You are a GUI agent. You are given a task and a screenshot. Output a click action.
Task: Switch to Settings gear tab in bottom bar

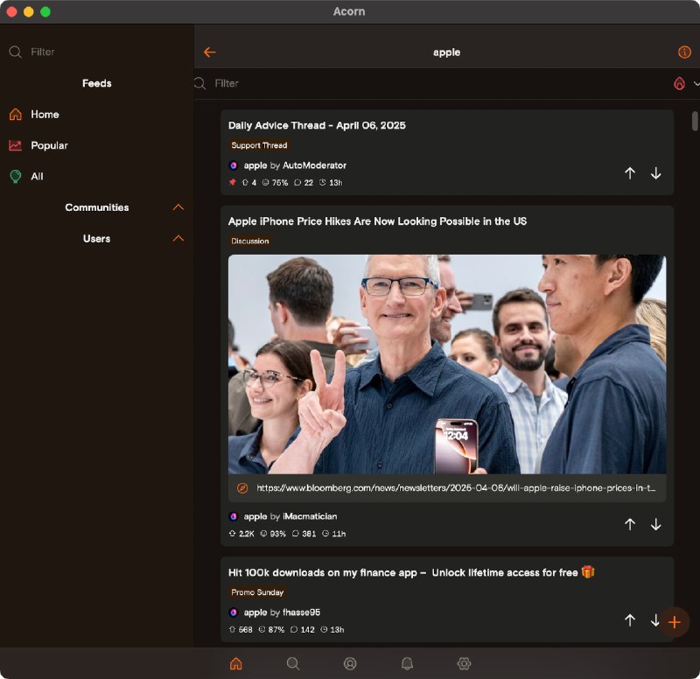[465, 664]
